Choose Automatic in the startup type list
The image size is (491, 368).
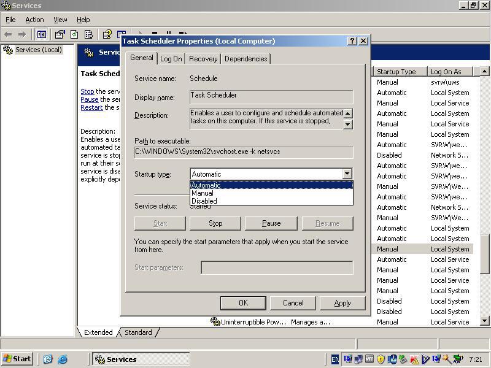(271, 185)
